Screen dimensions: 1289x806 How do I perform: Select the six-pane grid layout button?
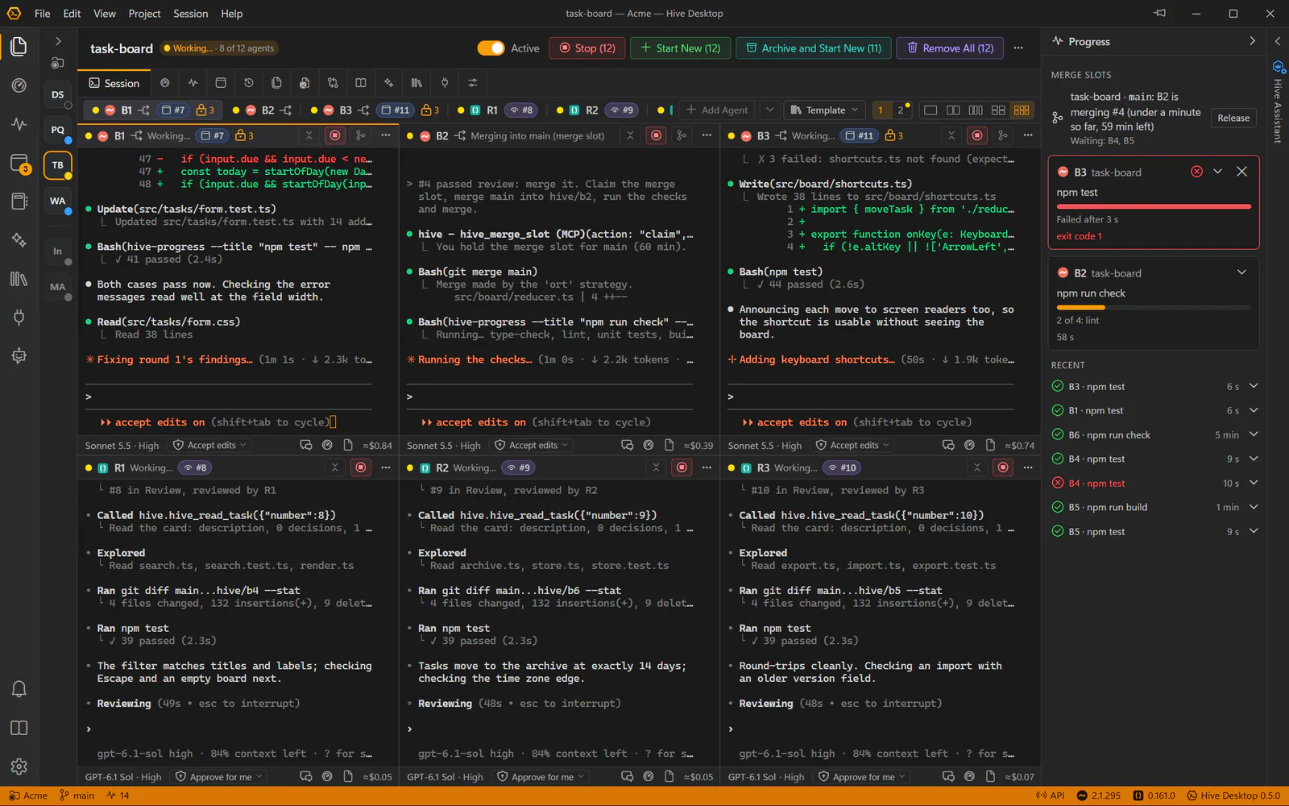[x=1022, y=110]
